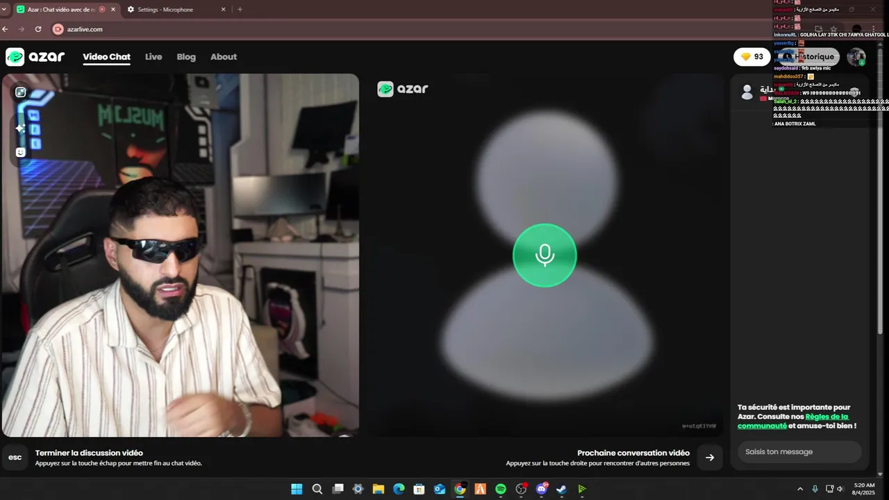Reload the azarlive.com page

click(38, 29)
